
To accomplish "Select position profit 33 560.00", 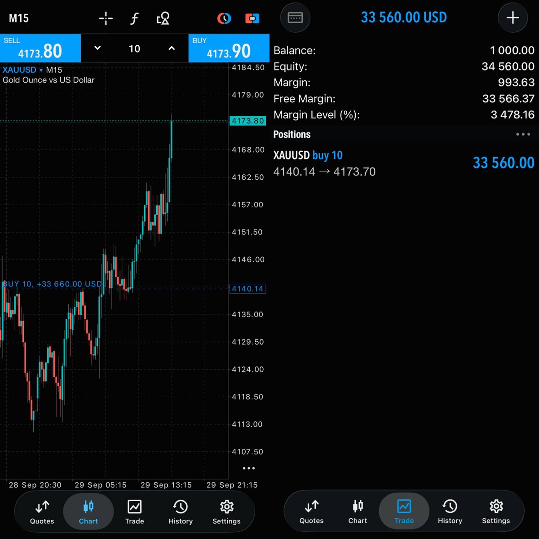I will (x=504, y=163).
